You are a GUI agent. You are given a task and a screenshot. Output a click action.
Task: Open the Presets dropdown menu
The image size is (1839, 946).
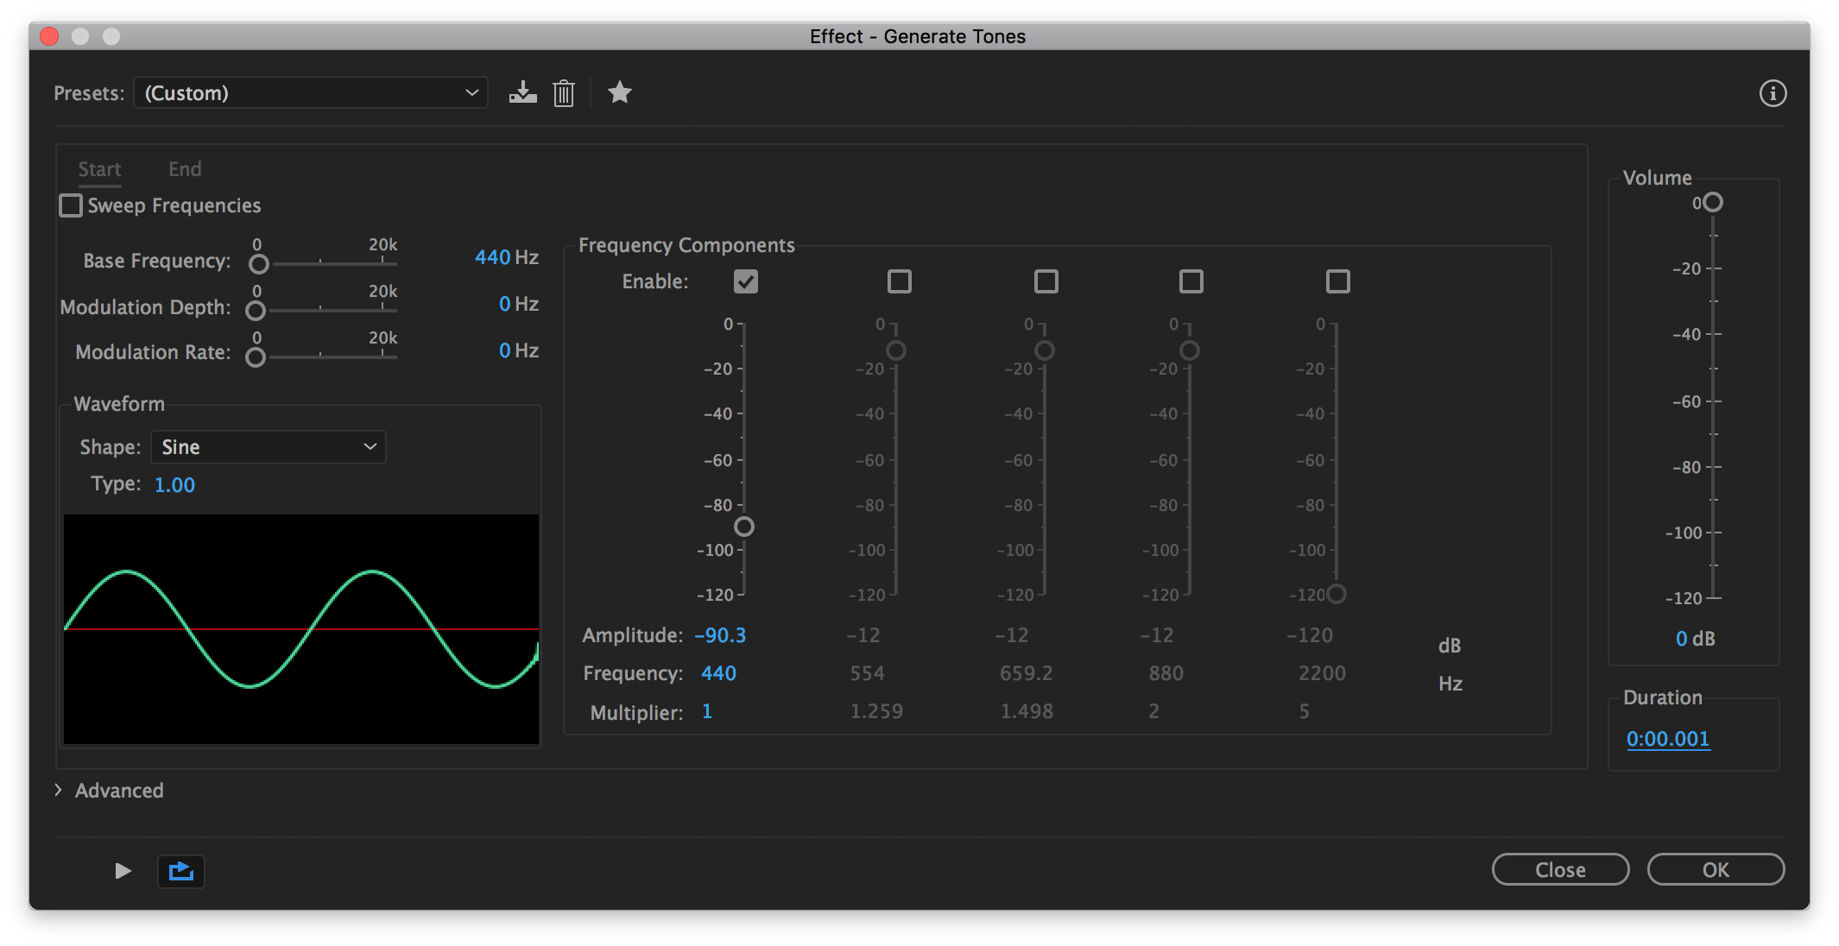(306, 91)
